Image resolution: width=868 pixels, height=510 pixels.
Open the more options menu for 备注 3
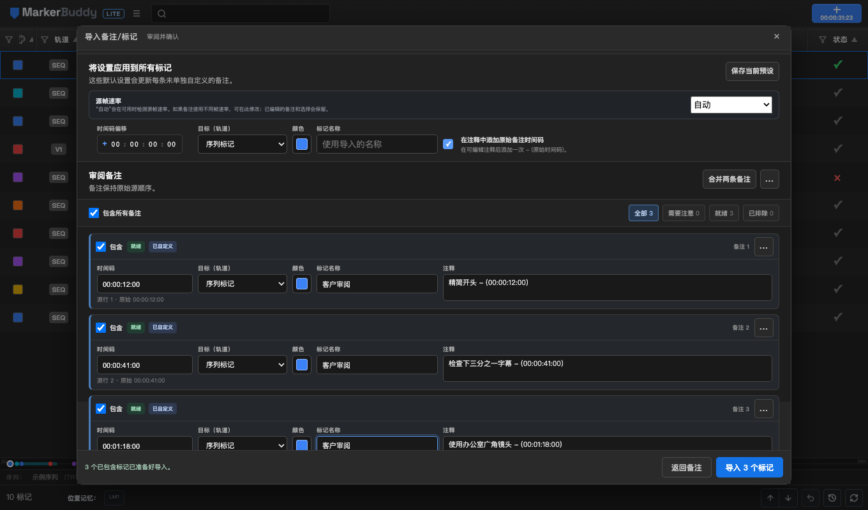point(763,409)
